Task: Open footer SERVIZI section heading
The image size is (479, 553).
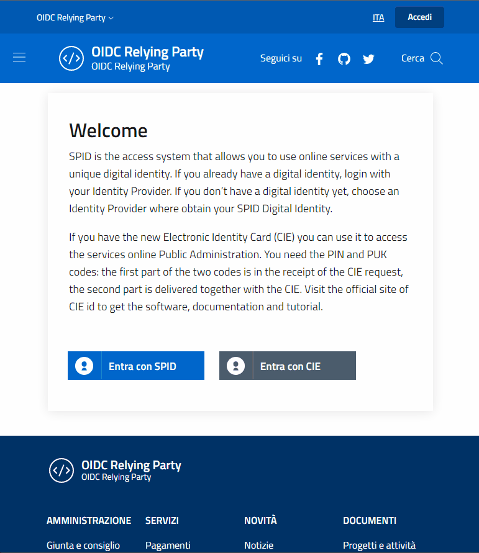Action: [x=162, y=521]
